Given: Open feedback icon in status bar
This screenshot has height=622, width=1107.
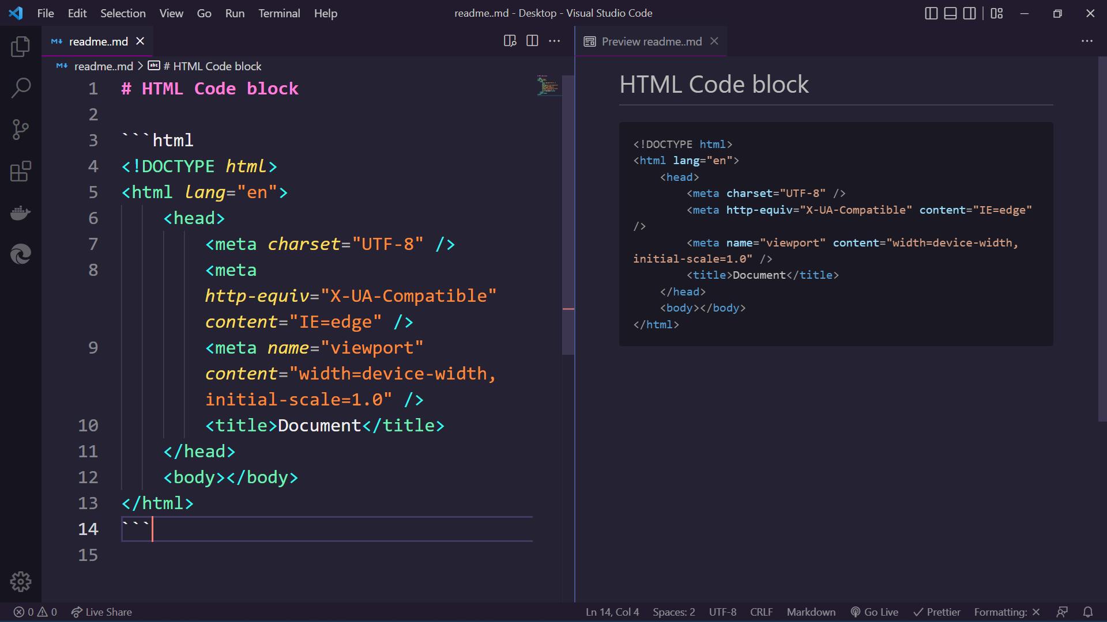Looking at the screenshot, I should [1062, 612].
